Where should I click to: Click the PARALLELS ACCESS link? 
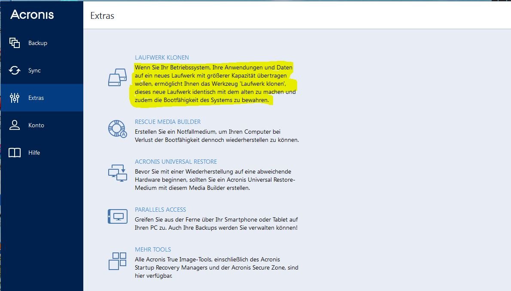[160, 210]
